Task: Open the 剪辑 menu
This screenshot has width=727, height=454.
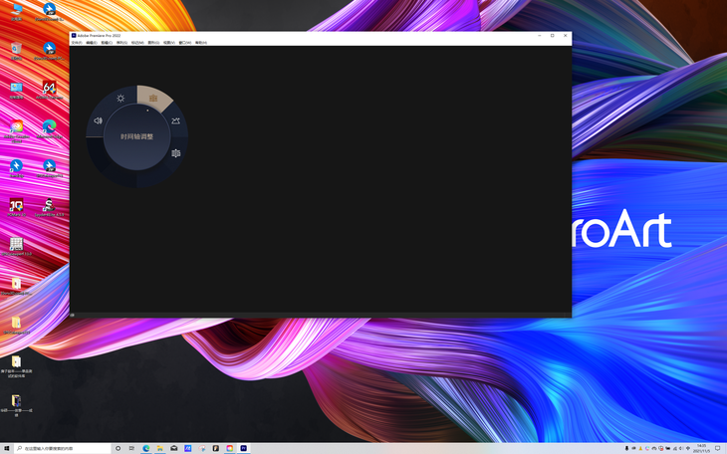Action: pyautogui.click(x=107, y=43)
